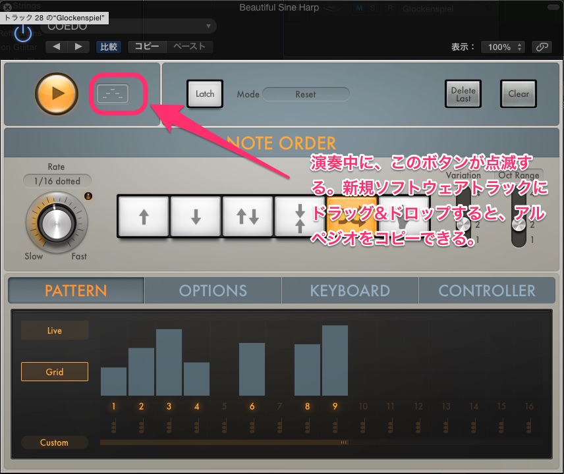Click the コピー copy button

pos(147,46)
